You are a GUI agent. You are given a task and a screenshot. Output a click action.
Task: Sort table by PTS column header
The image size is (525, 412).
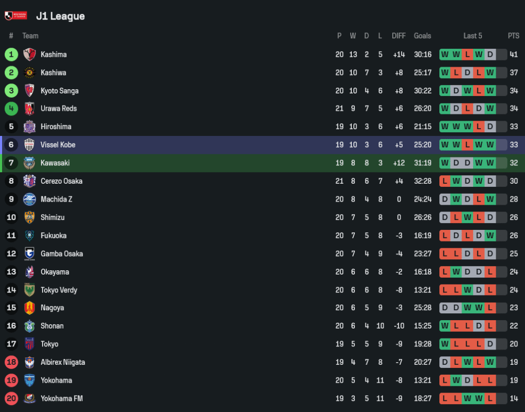[513, 36]
